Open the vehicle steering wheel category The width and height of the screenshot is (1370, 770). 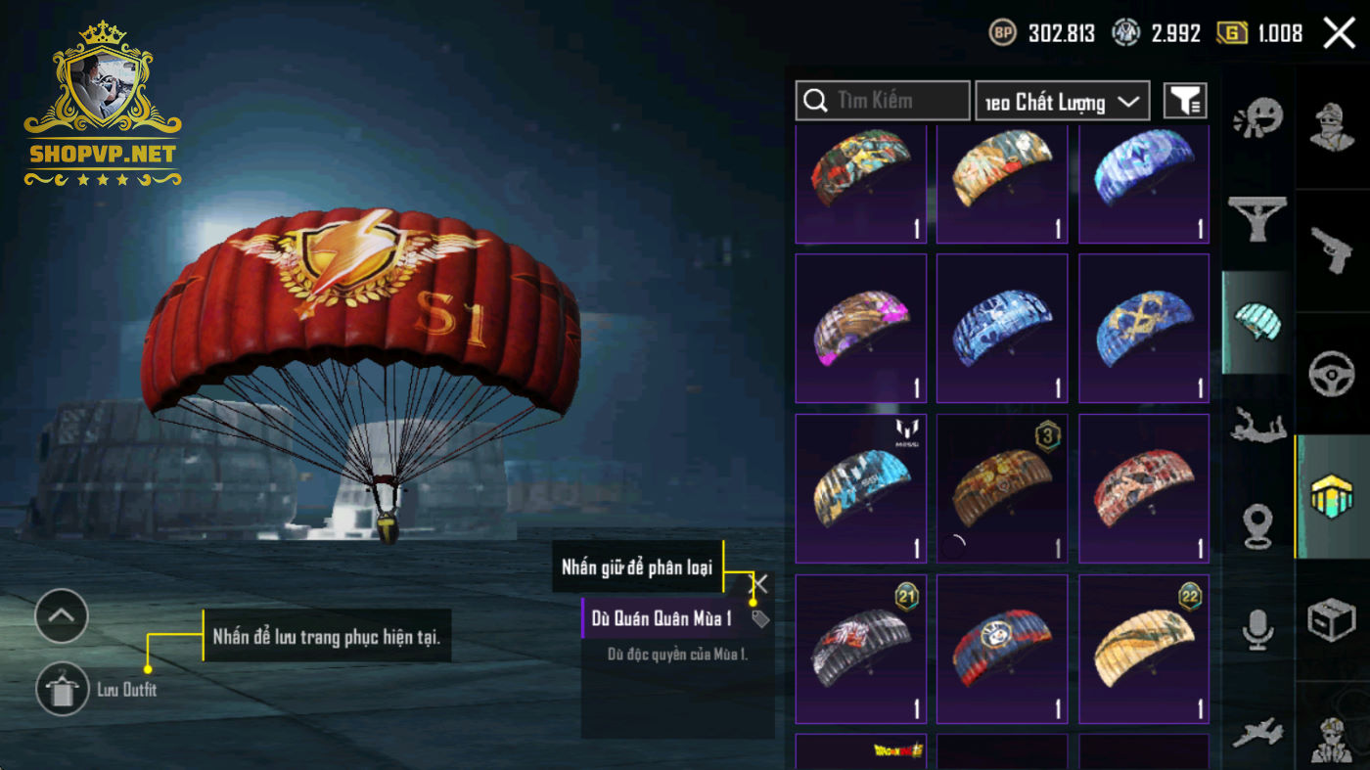coord(1332,373)
